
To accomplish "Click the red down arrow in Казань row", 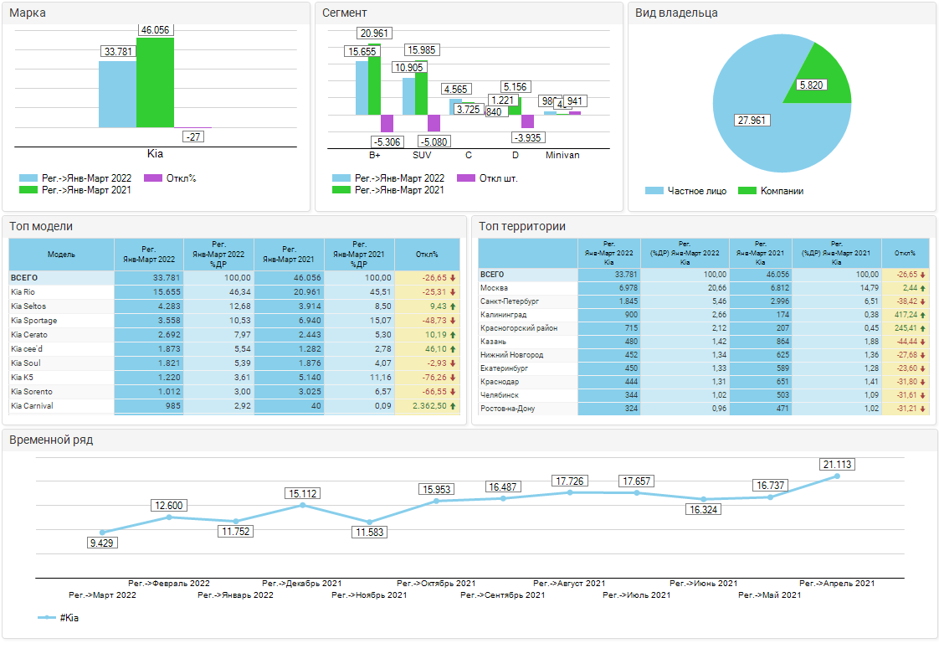I will [x=923, y=342].
